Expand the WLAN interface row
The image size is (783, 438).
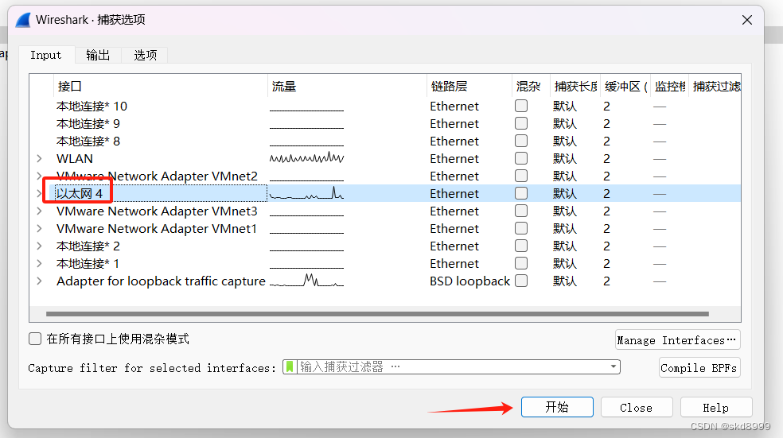click(39, 159)
